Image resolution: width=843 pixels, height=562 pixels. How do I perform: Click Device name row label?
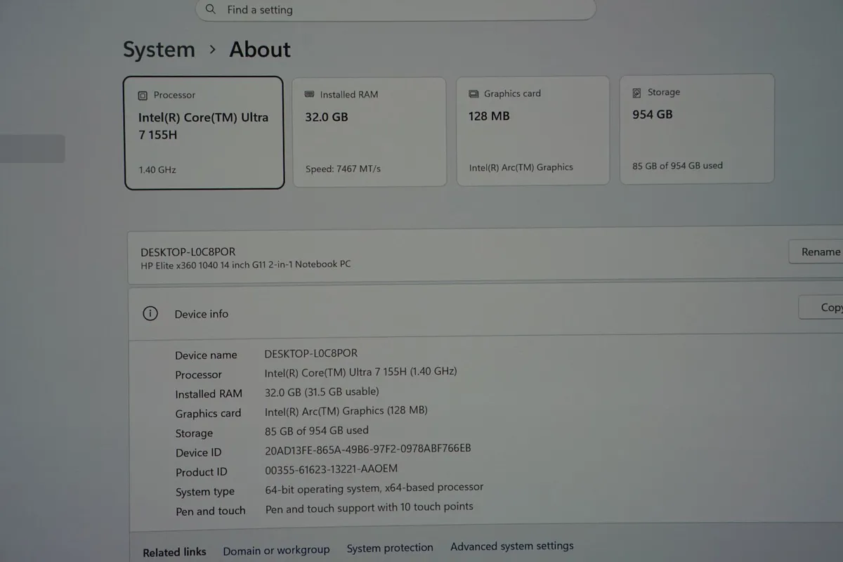pyautogui.click(x=206, y=355)
